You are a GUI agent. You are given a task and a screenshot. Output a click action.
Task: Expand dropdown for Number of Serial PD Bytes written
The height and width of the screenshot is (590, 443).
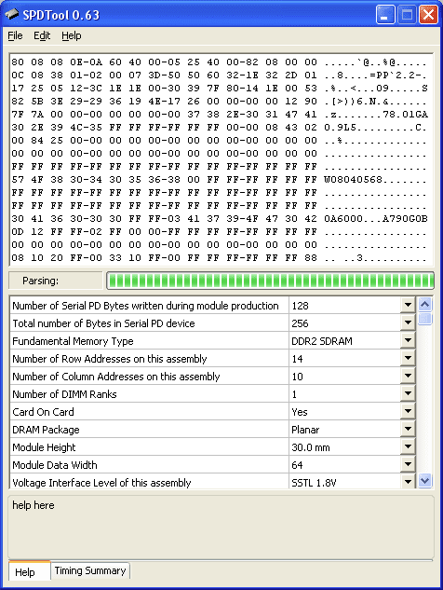click(408, 305)
